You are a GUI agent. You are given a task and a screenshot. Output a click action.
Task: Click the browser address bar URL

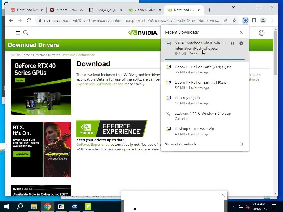click(131, 20)
